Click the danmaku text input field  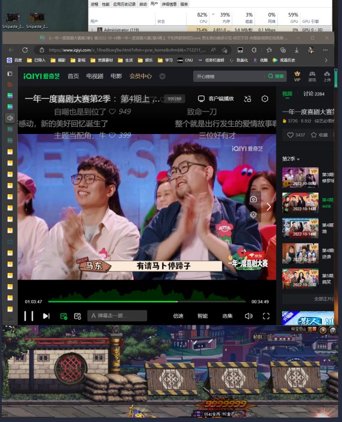[117, 316]
